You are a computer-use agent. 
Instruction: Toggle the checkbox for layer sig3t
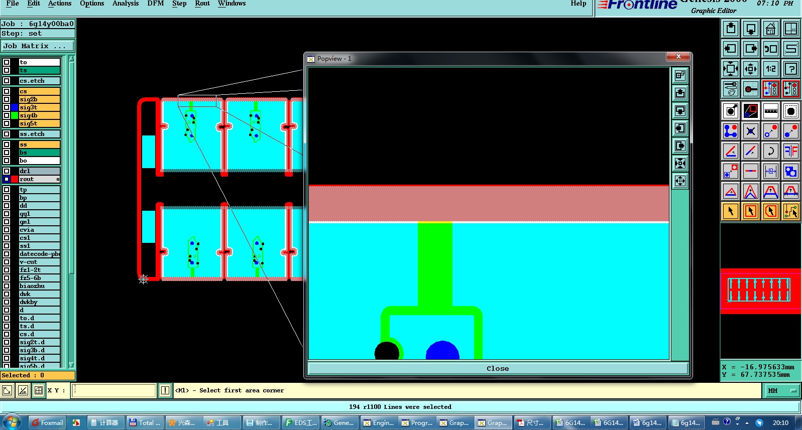tap(7, 107)
